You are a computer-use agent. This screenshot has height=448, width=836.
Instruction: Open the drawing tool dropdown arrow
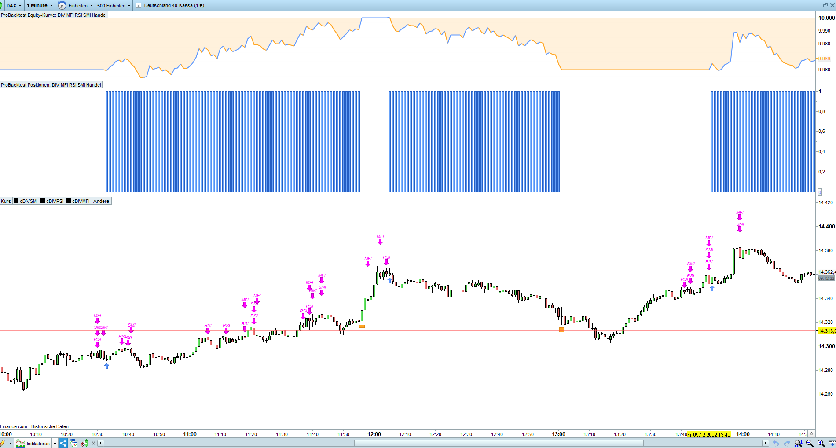(10, 443)
